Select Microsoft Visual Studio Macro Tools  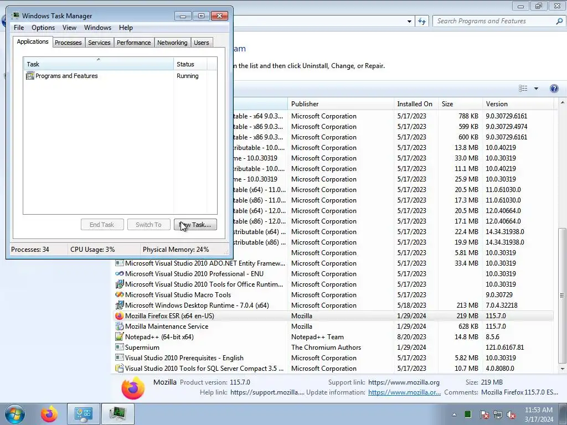coord(333,295)
